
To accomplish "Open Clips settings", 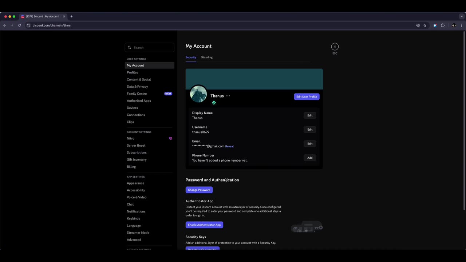I will [150, 122].
